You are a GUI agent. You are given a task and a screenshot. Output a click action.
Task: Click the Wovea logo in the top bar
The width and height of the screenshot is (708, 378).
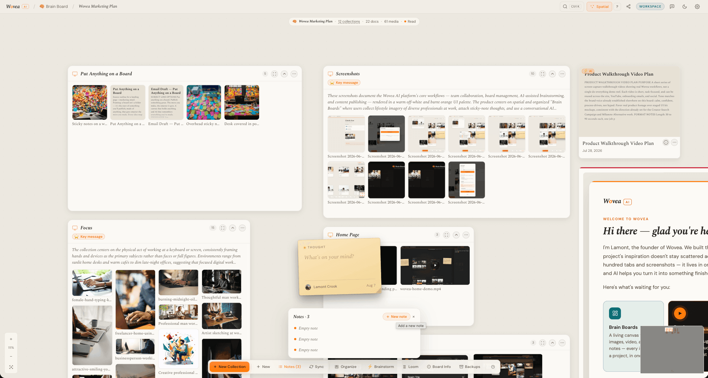coord(13,6)
